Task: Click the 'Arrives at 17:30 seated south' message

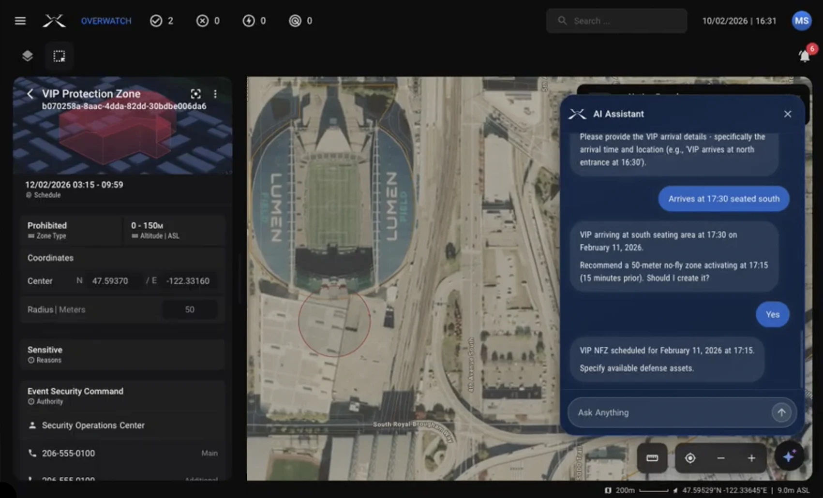Action: (x=724, y=199)
